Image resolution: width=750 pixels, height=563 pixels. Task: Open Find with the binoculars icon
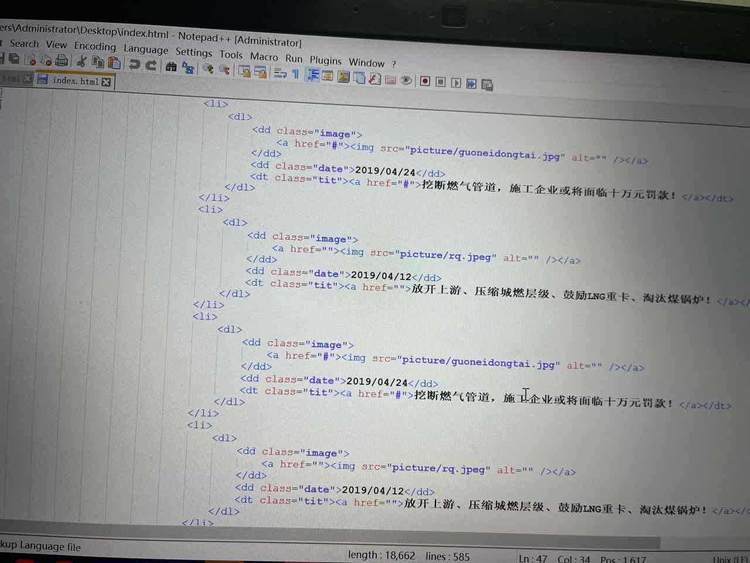(171, 67)
